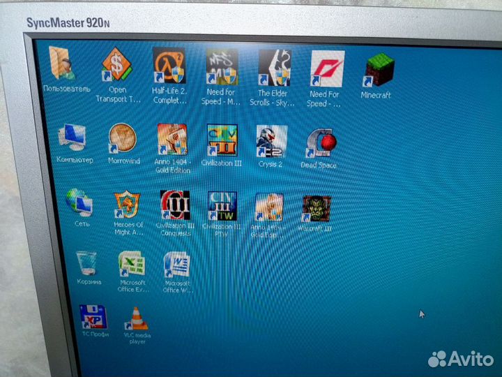
Task: Click the Корзина recycle bin icon
Action: tap(86, 263)
